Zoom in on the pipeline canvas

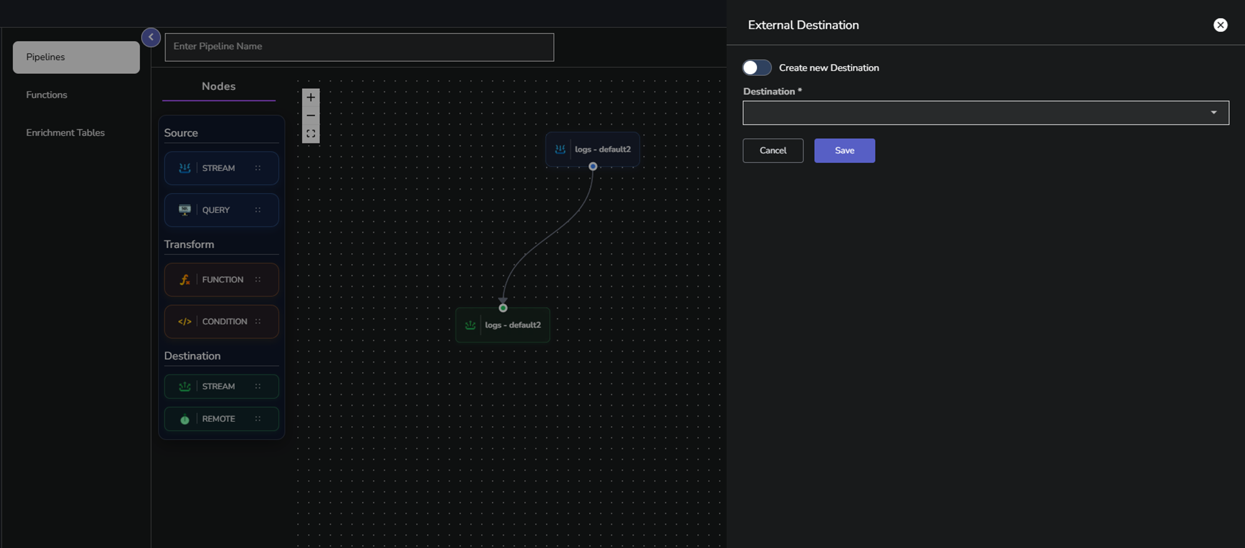311,98
